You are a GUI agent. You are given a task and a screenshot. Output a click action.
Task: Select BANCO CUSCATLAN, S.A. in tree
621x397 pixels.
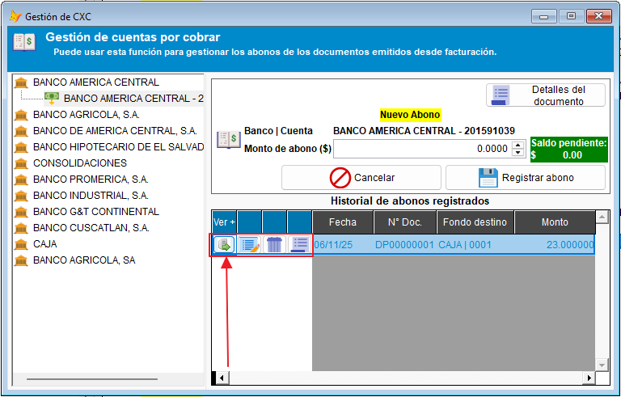pos(91,228)
